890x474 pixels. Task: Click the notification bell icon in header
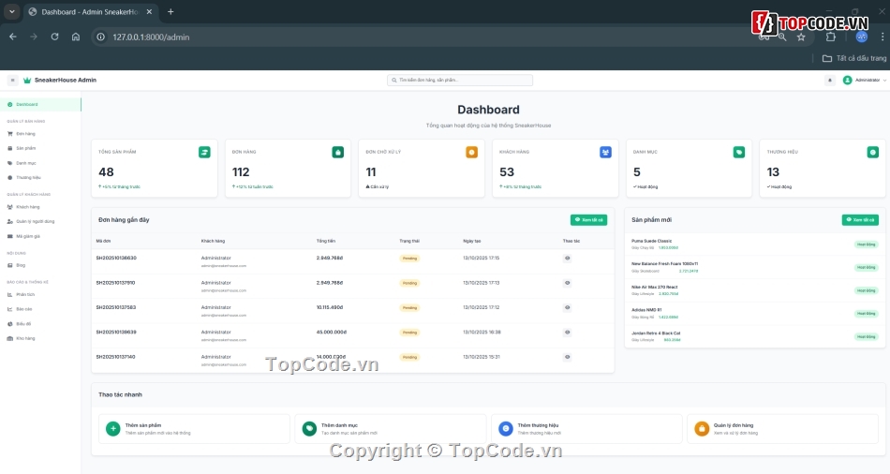829,81
